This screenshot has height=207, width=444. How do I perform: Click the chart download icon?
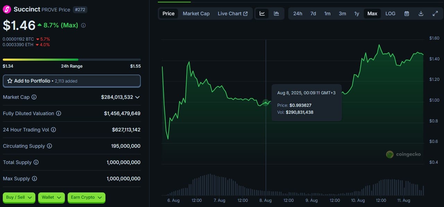point(420,13)
